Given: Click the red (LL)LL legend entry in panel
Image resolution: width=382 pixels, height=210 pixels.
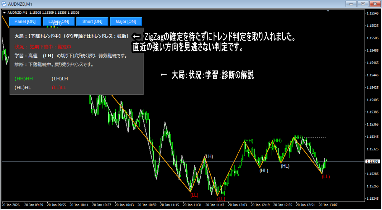Looking at the screenshot, I should click(x=59, y=88).
